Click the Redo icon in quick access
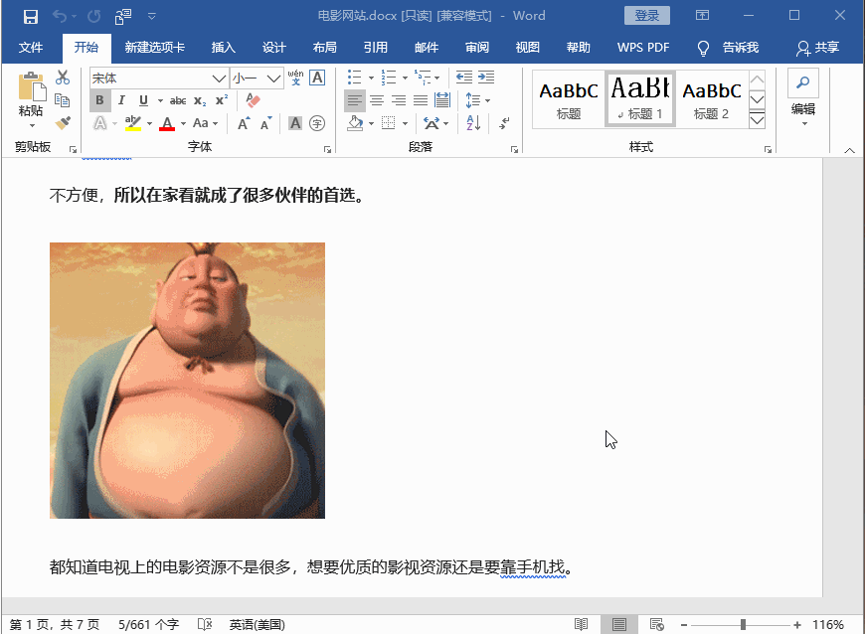The height and width of the screenshot is (634, 865). pyautogui.click(x=93, y=17)
